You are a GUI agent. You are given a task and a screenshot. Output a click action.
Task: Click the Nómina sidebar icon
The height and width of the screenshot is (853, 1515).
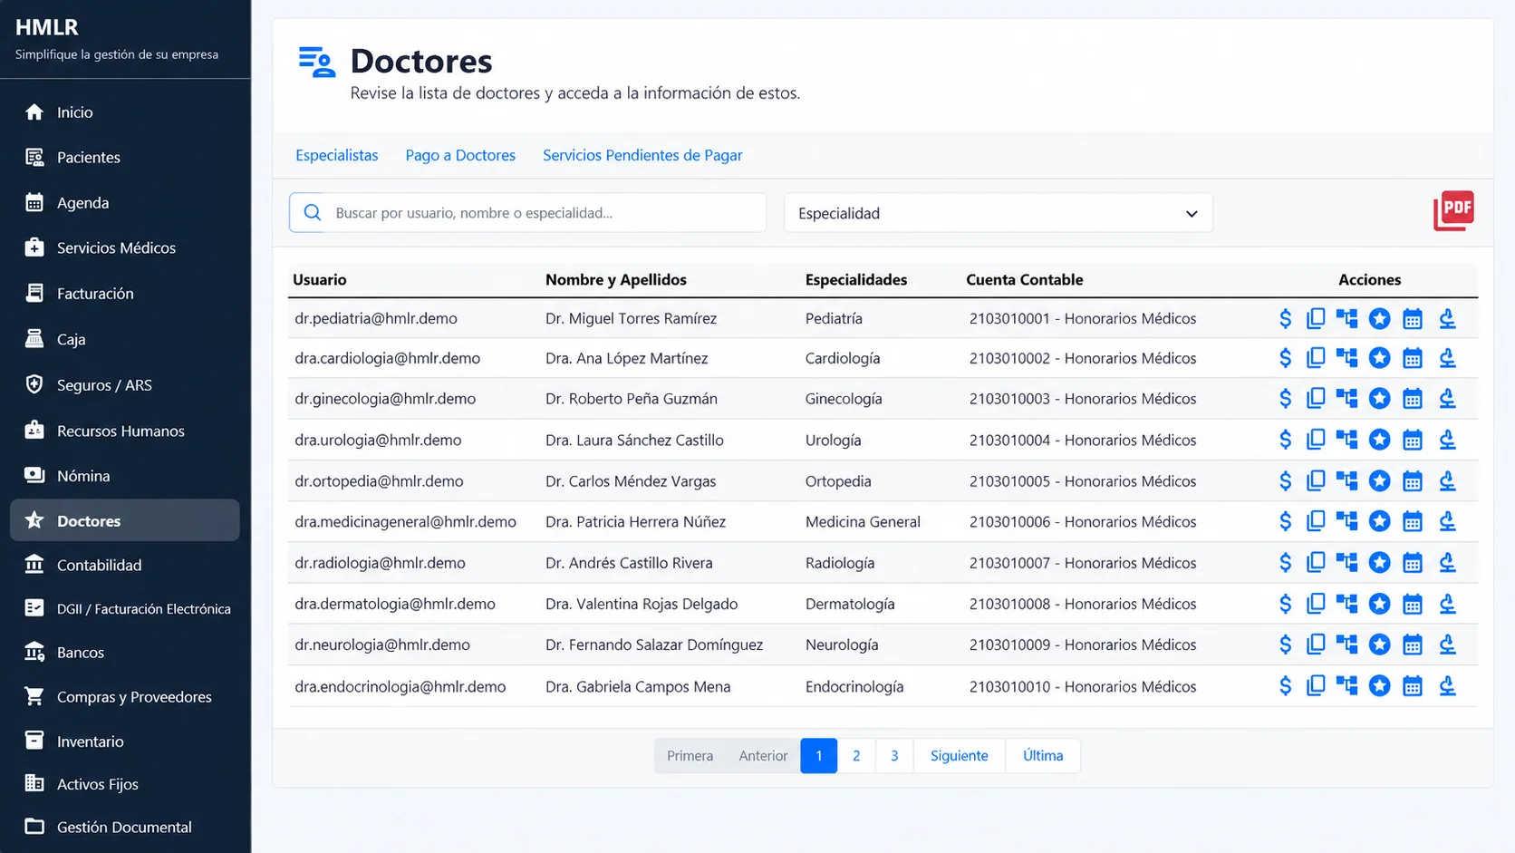click(34, 475)
